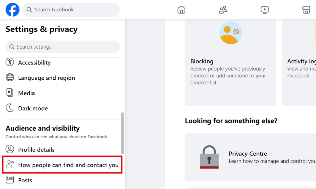Click the padlock icon beside Privacy Centre

point(209,157)
